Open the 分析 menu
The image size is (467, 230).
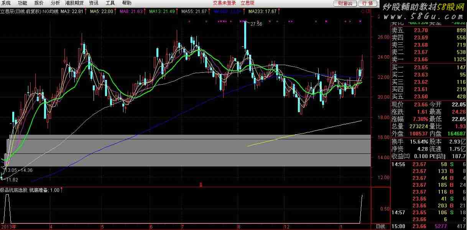tap(55, 3)
